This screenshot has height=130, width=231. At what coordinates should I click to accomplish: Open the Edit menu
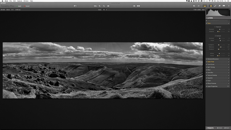click(x=14, y=1)
